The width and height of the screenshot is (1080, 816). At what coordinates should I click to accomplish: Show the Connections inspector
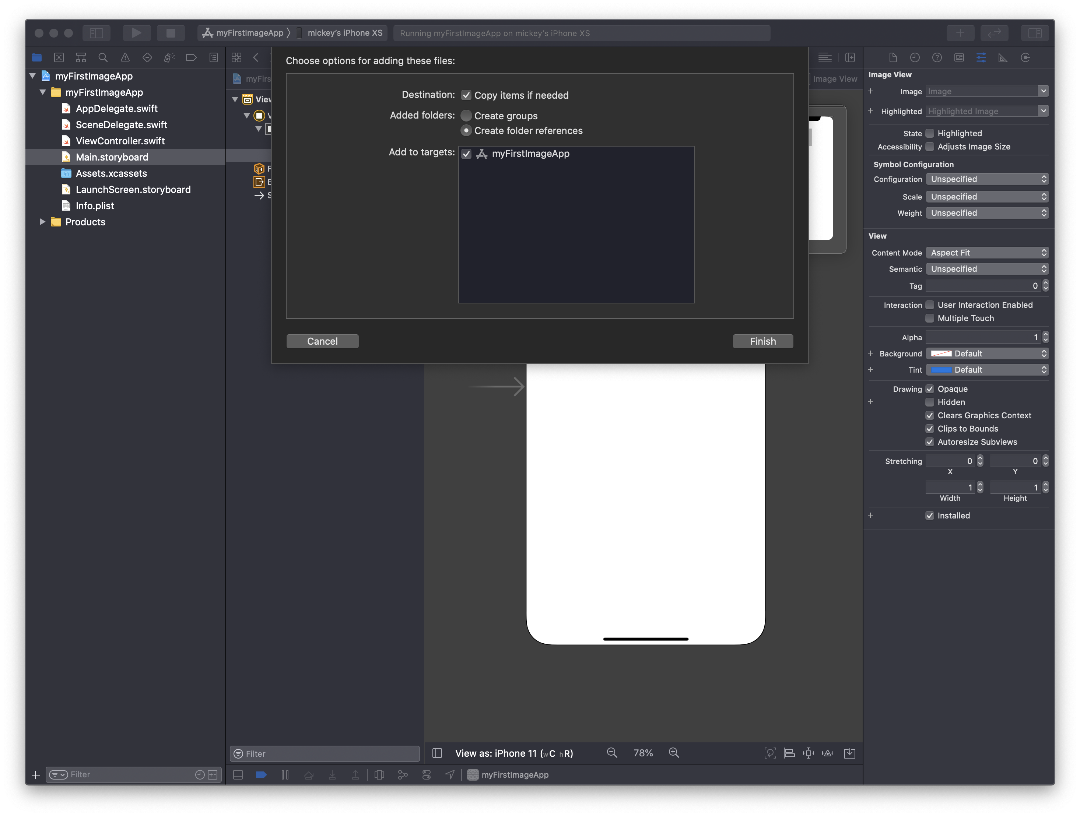click(x=1025, y=57)
